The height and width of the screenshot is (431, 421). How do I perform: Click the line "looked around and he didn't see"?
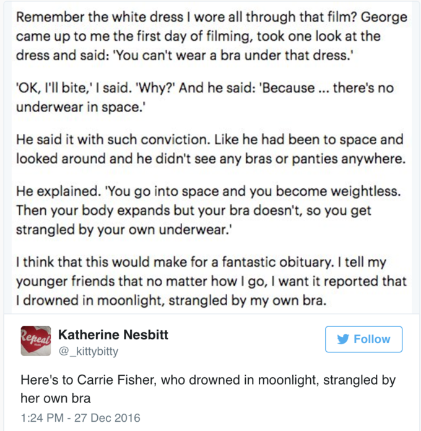point(210,159)
